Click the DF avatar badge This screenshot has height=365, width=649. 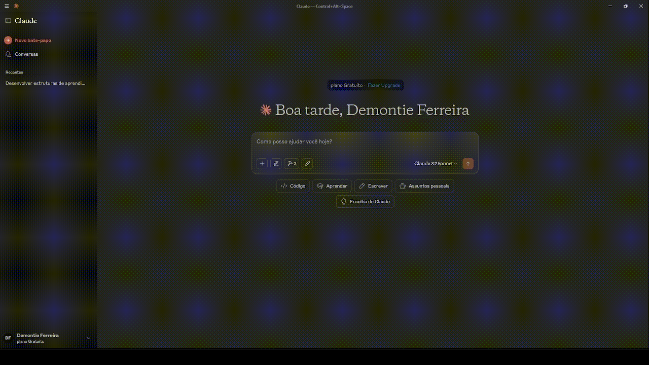tap(8, 338)
